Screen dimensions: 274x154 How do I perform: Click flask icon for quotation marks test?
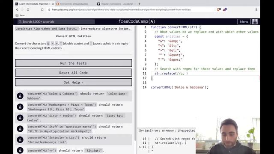(x=20, y=129)
